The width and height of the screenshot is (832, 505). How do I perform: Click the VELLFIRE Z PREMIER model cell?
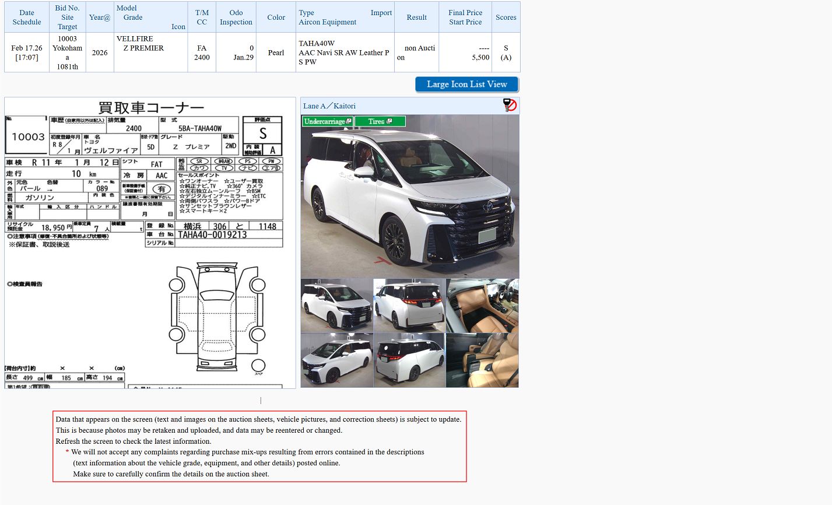pyautogui.click(x=151, y=52)
